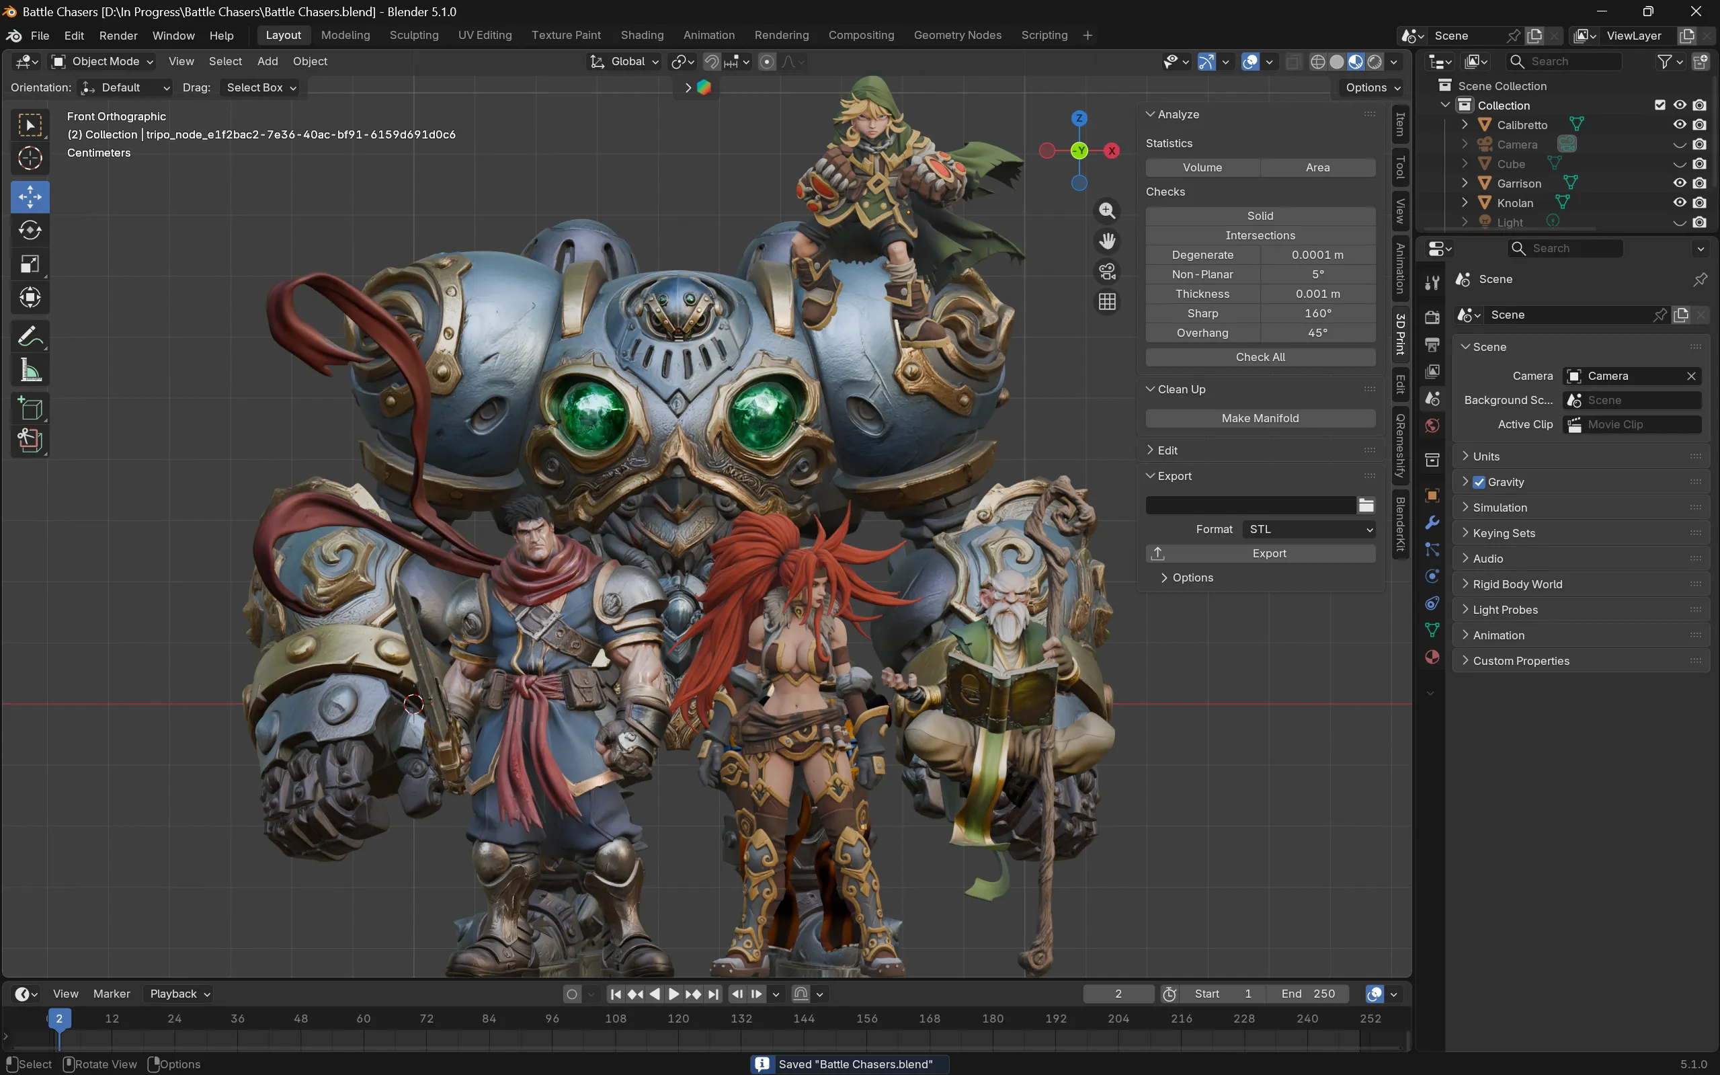1720x1075 pixels.
Task: Click the current frame number field
Action: [x=1118, y=994]
